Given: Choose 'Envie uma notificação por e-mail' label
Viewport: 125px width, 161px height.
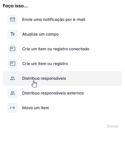Looking at the screenshot, I should (x=54, y=20).
